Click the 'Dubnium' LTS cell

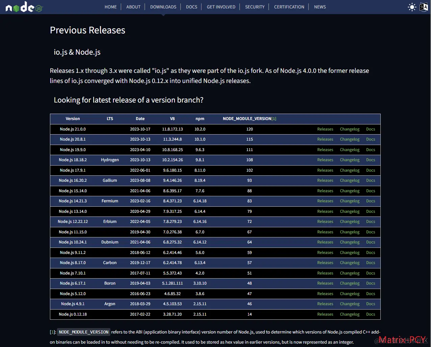coord(110,242)
